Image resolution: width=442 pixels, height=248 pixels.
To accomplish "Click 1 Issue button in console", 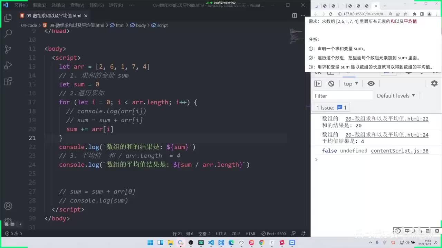I will [331, 107].
